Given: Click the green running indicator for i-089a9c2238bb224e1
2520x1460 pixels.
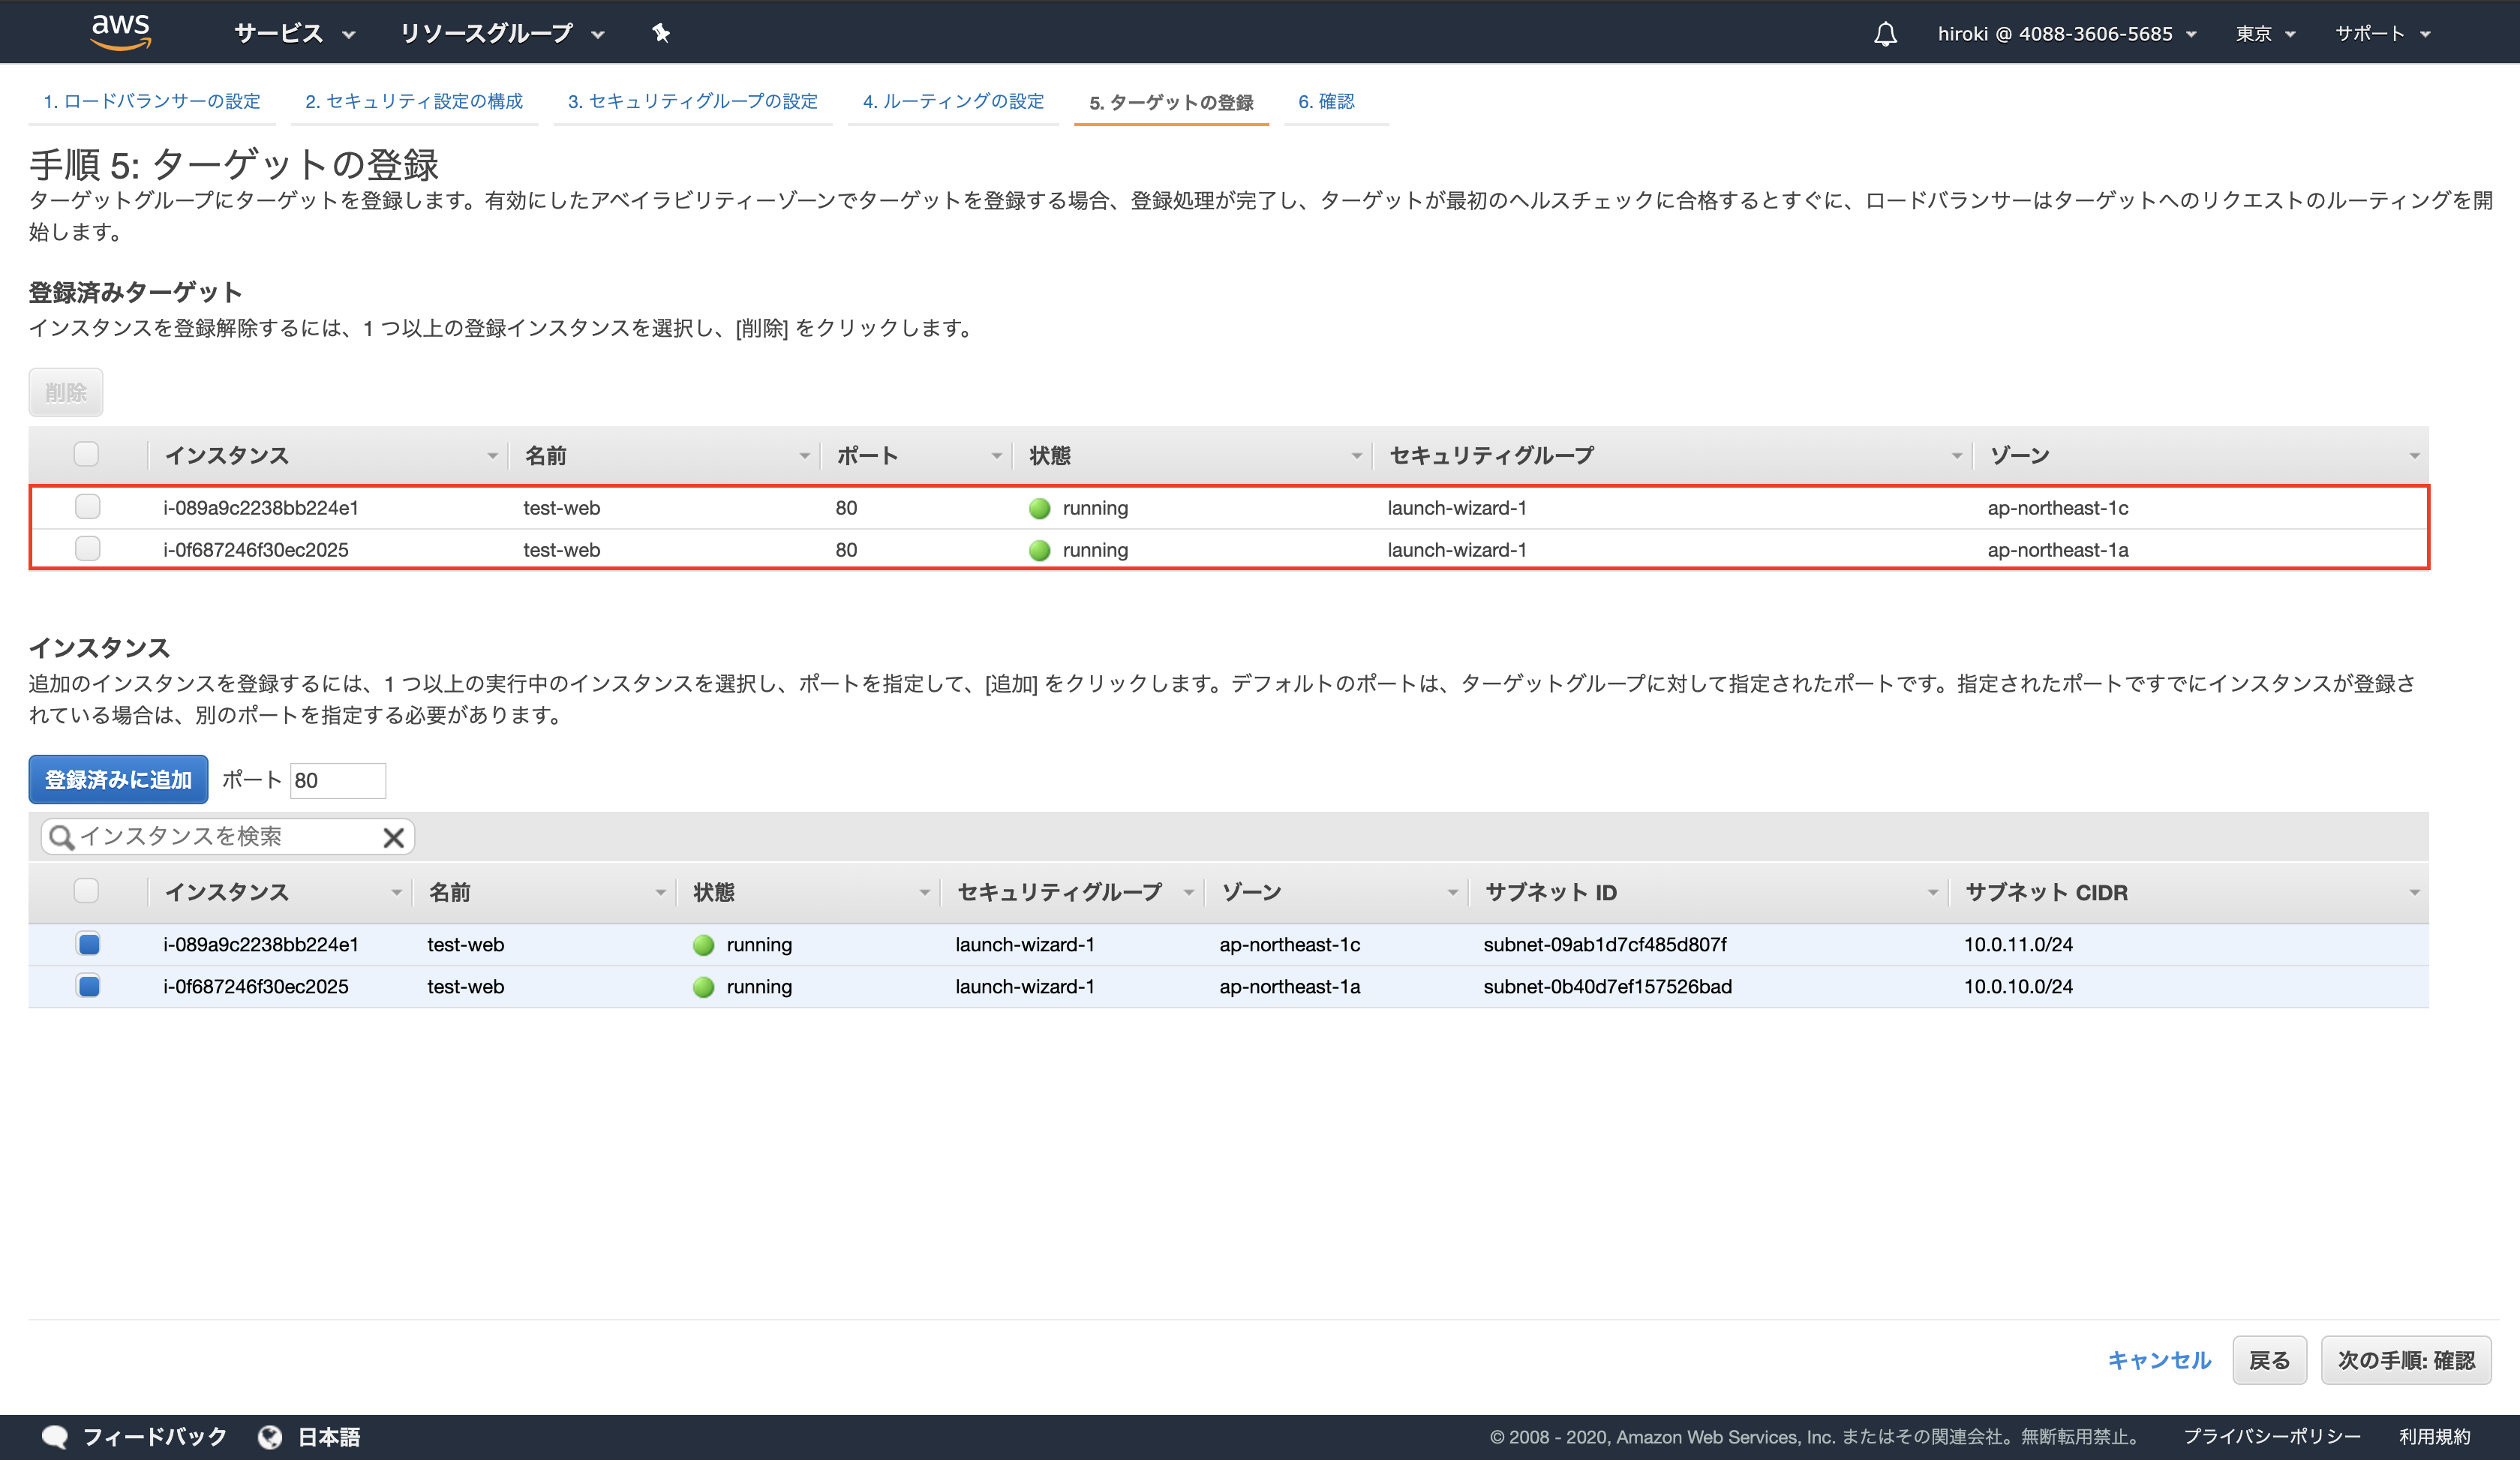Looking at the screenshot, I should point(1040,507).
